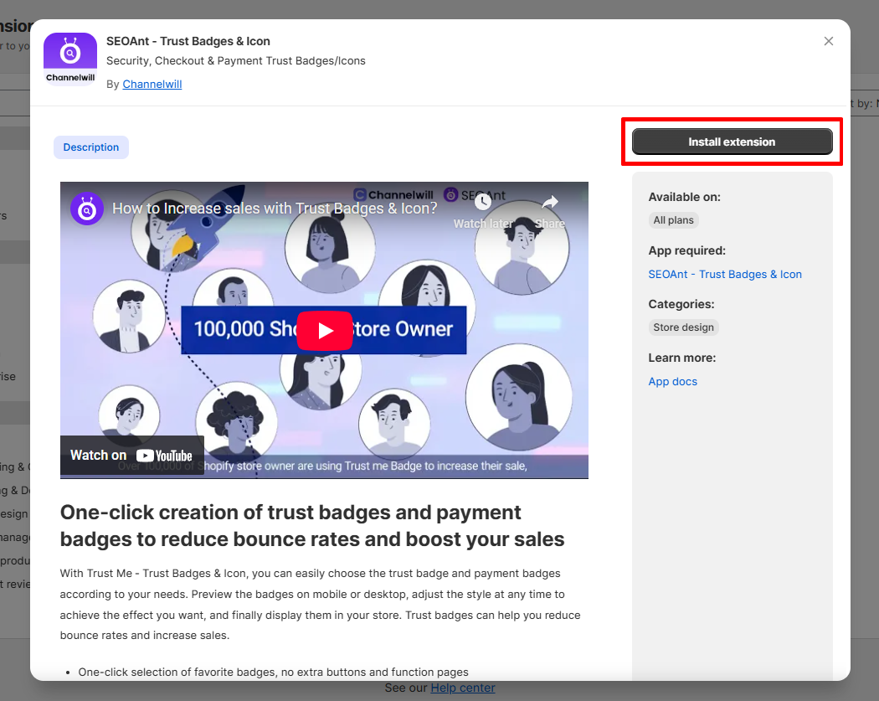This screenshot has width=879, height=701.
Task: Open the Help center link
Action: (462, 688)
